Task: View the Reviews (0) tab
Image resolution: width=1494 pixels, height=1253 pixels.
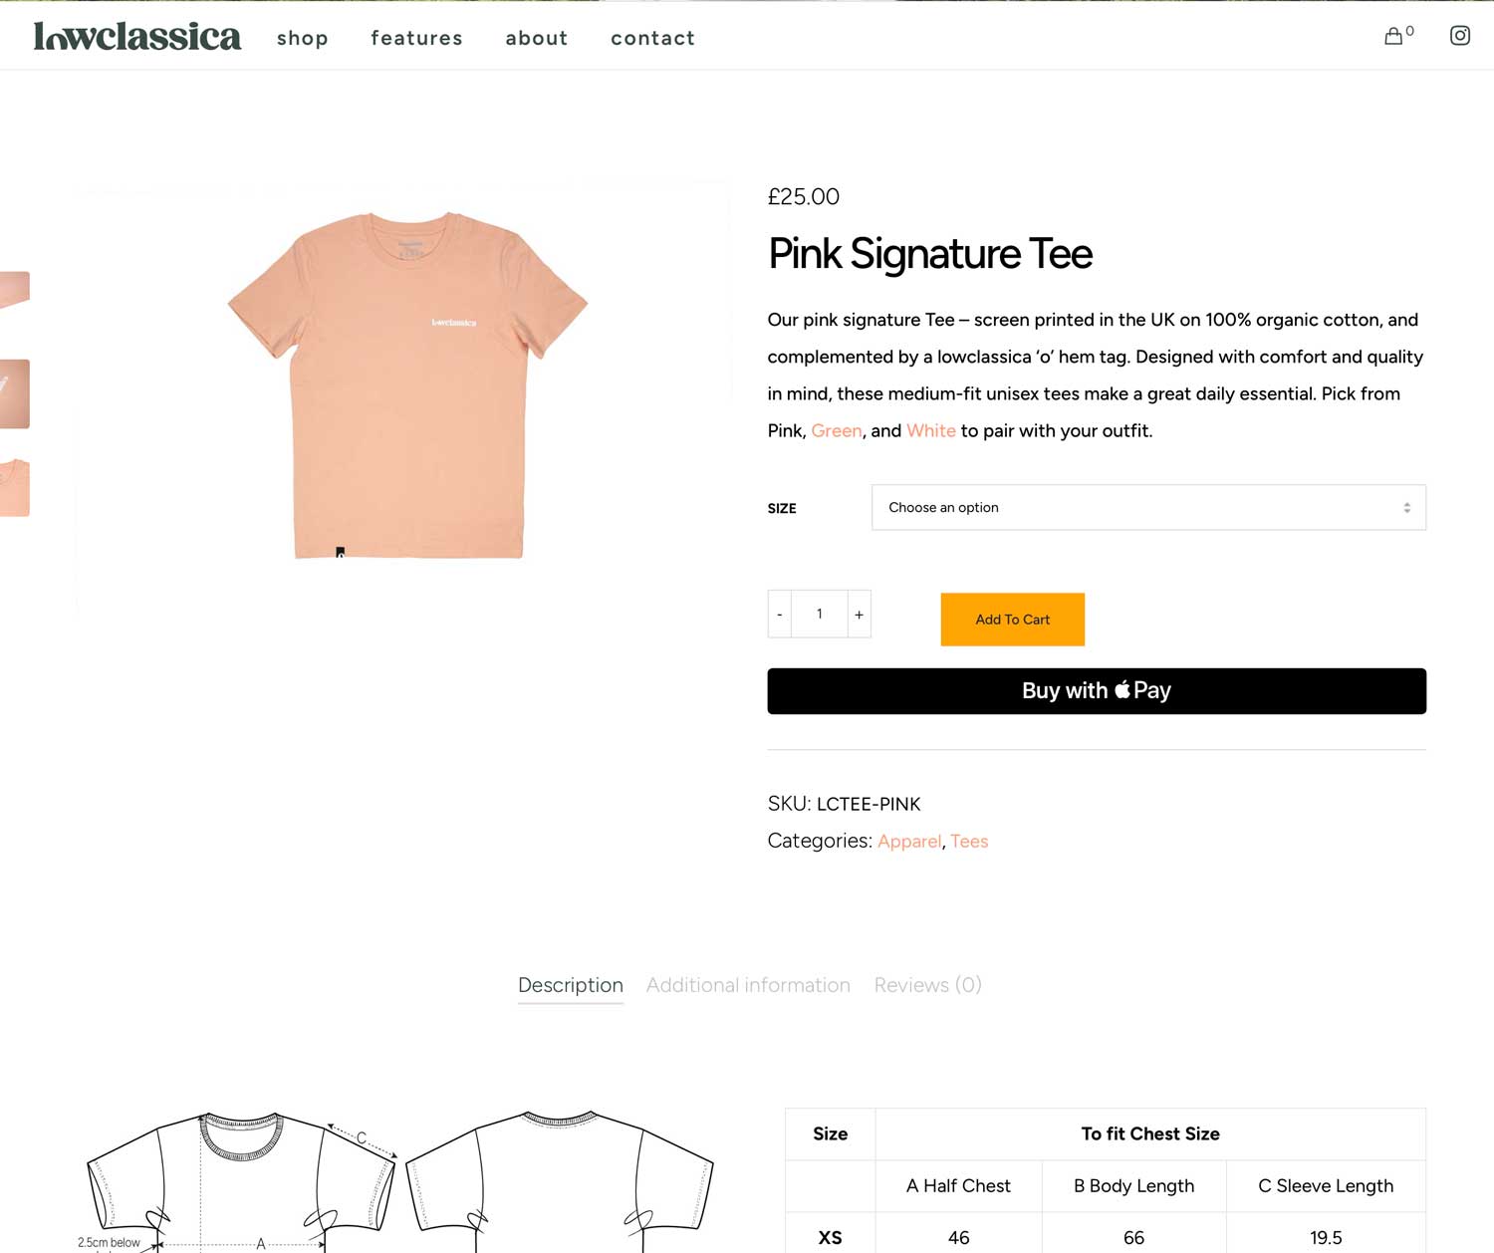Action: pyautogui.click(x=927, y=985)
